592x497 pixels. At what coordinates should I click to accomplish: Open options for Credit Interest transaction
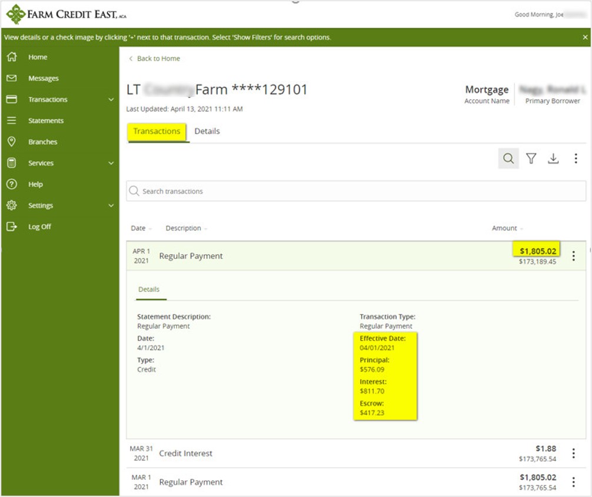pyautogui.click(x=574, y=453)
